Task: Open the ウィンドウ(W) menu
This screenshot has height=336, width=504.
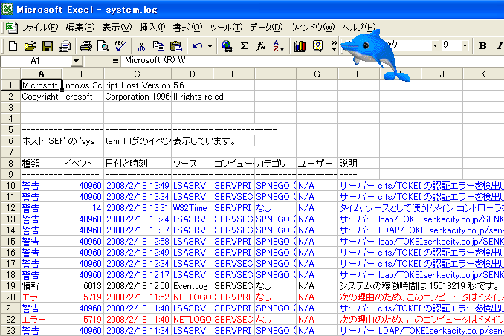Action: [312, 28]
